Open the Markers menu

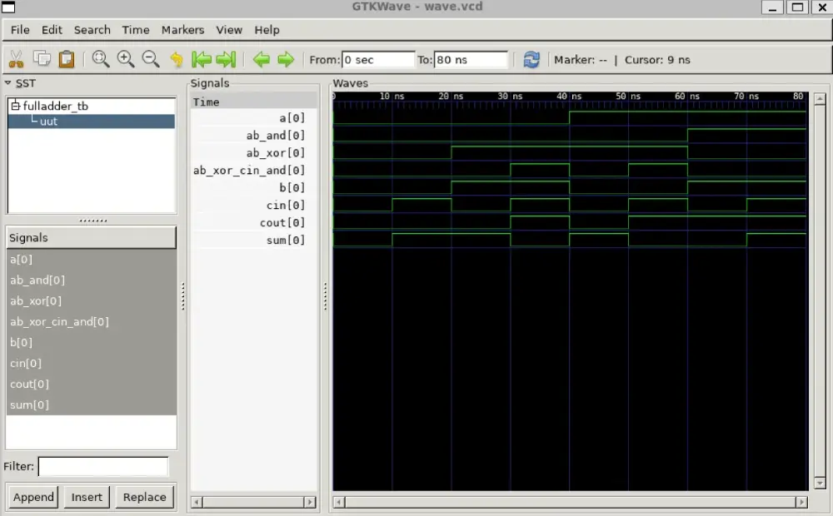click(182, 29)
